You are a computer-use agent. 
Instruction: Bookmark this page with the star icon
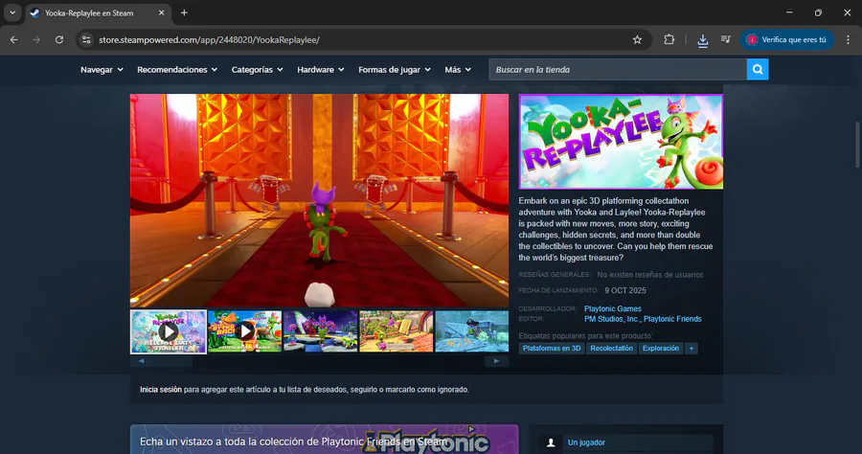pos(637,39)
